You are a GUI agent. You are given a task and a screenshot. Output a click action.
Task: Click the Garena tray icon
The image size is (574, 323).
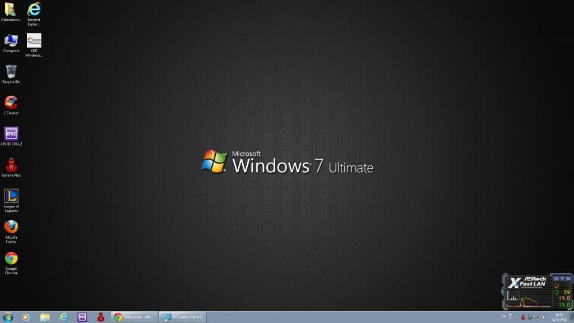click(x=523, y=317)
